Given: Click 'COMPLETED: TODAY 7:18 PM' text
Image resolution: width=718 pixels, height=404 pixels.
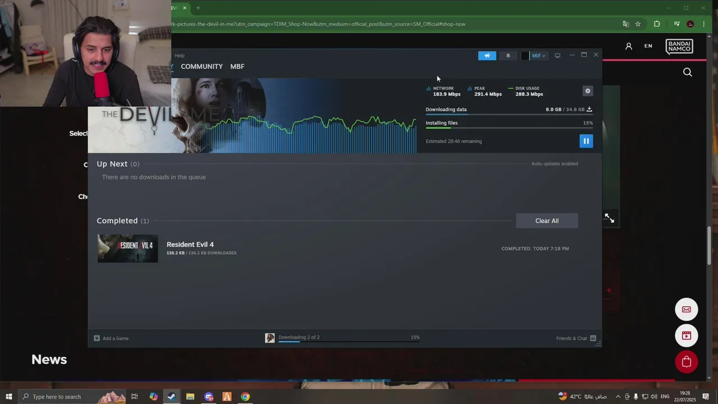Looking at the screenshot, I should 535,249.
